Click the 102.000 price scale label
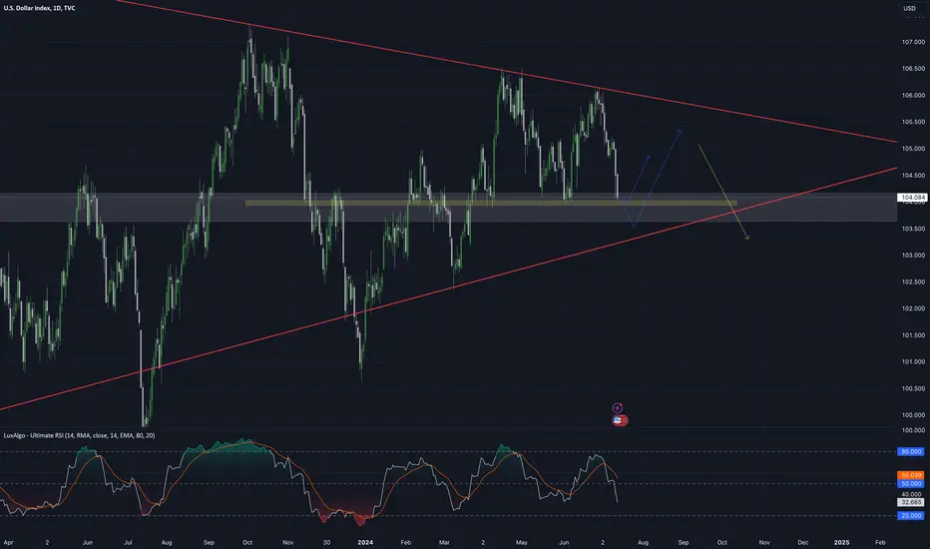 pyautogui.click(x=913, y=308)
